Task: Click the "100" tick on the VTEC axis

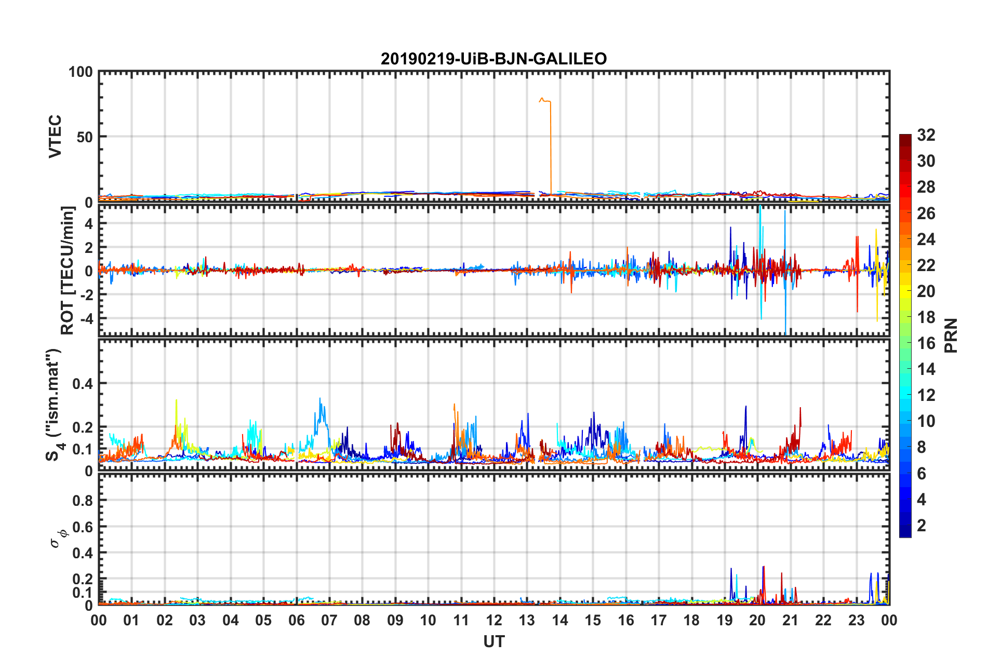Action: tap(81, 72)
